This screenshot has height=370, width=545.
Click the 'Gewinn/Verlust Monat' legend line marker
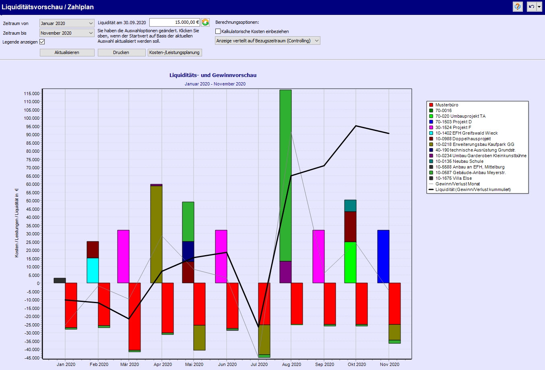point(431,184)
